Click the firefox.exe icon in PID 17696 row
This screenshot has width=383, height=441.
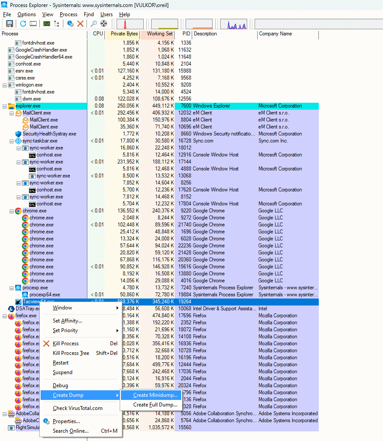coord(11,316)
